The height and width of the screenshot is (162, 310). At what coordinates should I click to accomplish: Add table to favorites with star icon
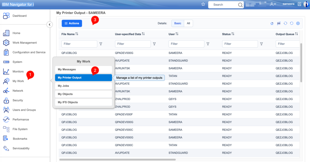click(272, 24)
